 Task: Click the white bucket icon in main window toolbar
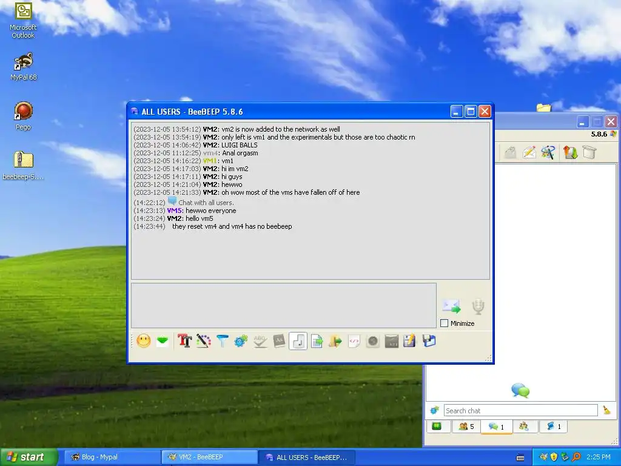pyautogui.click(x=589, y=152)
